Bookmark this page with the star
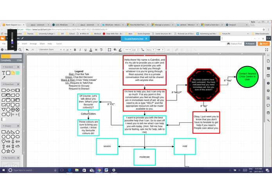 pos(264,29)
